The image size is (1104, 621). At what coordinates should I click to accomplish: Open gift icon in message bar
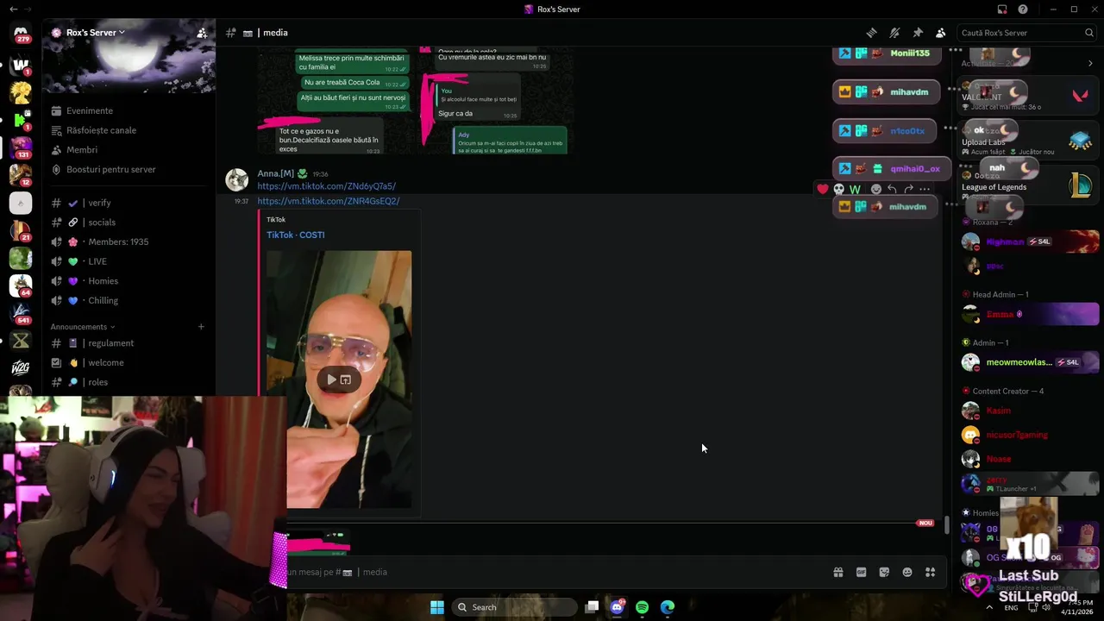click(837, 572)
